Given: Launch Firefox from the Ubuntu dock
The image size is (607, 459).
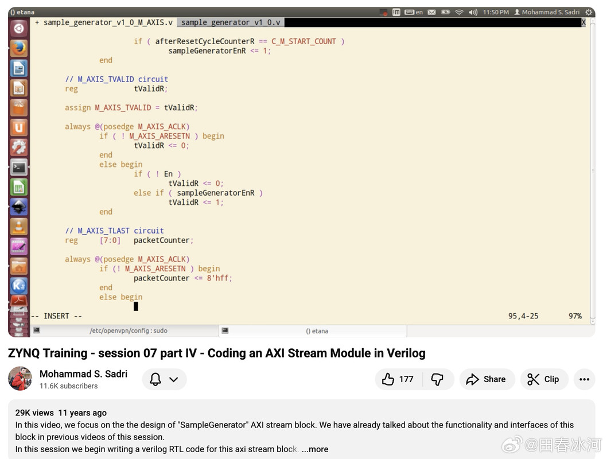Looking at the screenshot, I should click(18, 48).
